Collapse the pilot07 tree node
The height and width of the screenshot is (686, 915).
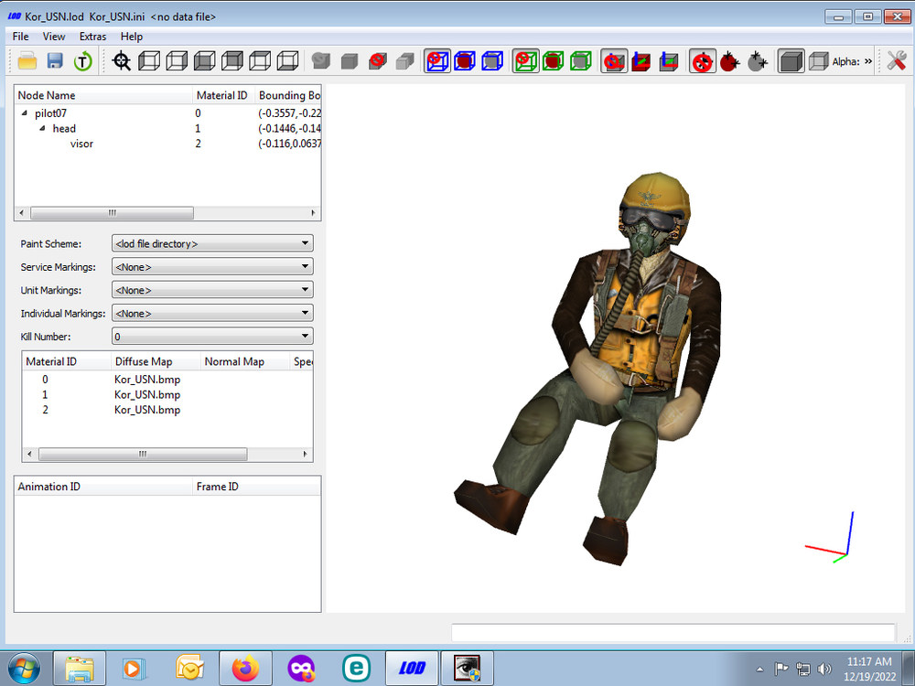[24, 113]
